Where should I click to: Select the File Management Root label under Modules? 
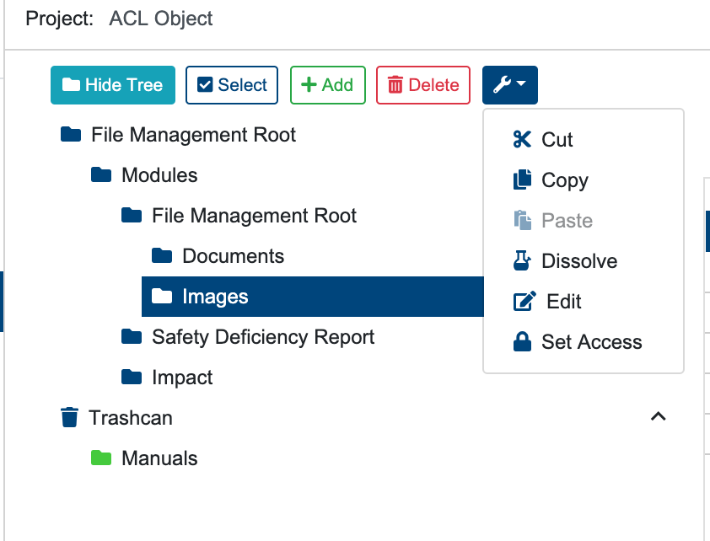[254, 216]
